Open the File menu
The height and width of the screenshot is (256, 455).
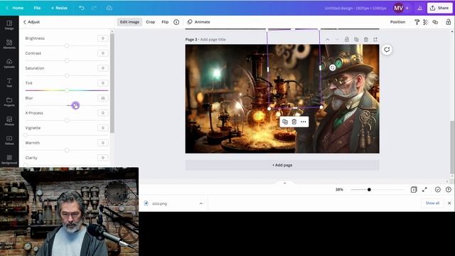37,8
